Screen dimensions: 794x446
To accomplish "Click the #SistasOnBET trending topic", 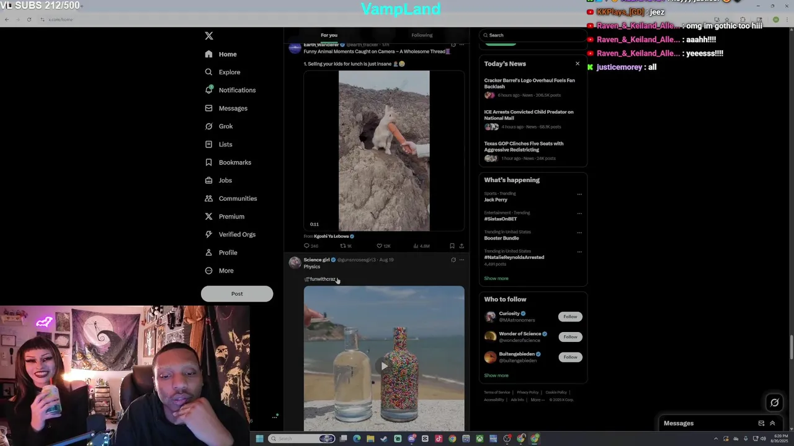I will [501, 219].
